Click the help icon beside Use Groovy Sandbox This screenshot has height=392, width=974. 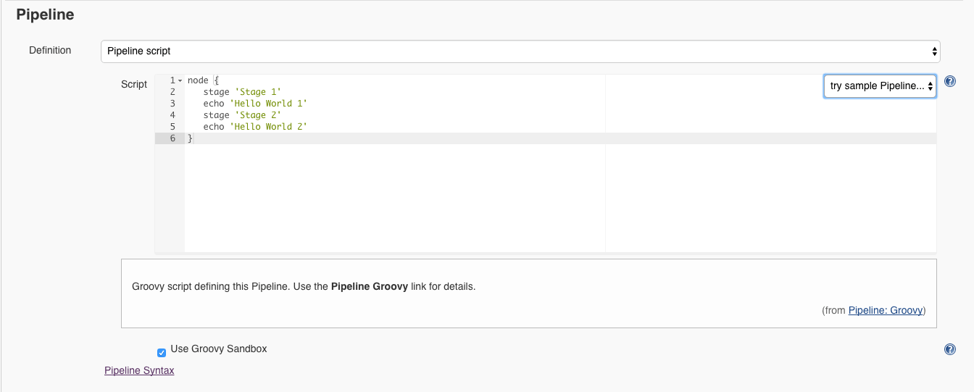[x=950, y=349]
